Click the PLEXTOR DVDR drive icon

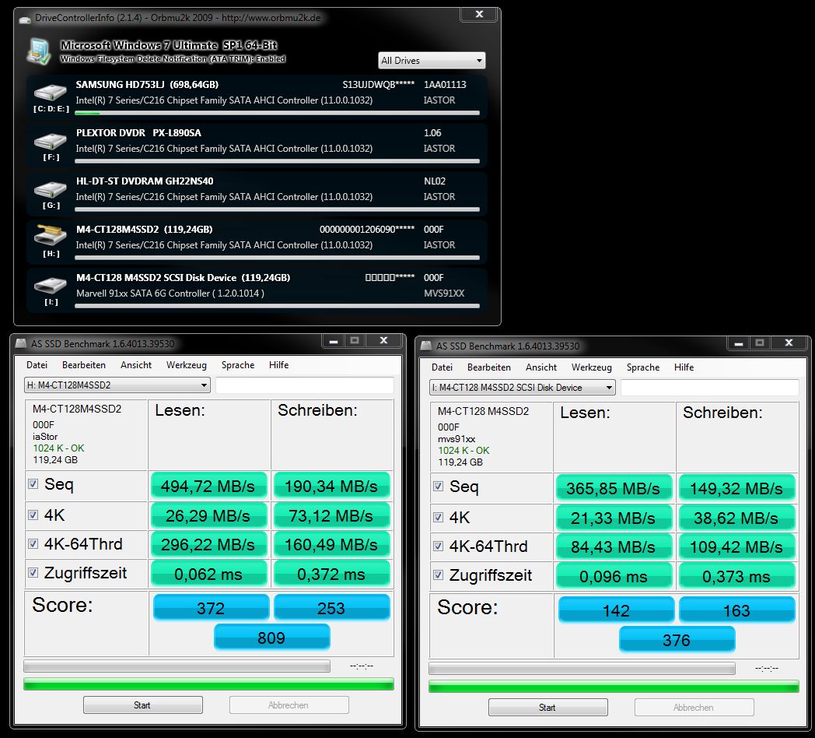50,141
